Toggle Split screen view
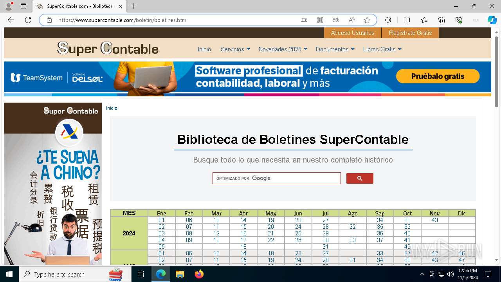The image size is (501, 282). pyautogui.click(x=407, y=20)
